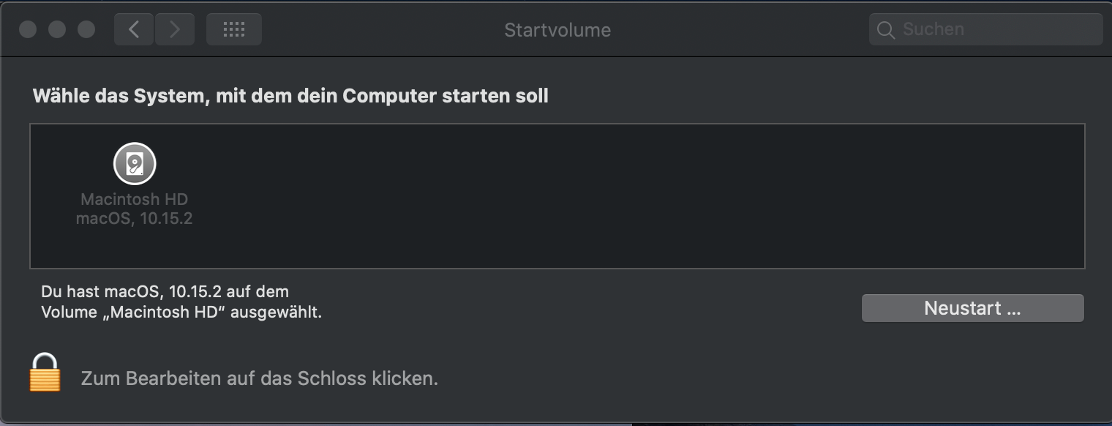
Task: Click "Zum Bearbeiten auf das Schloss klicken" text
Action: pos(259,378)
